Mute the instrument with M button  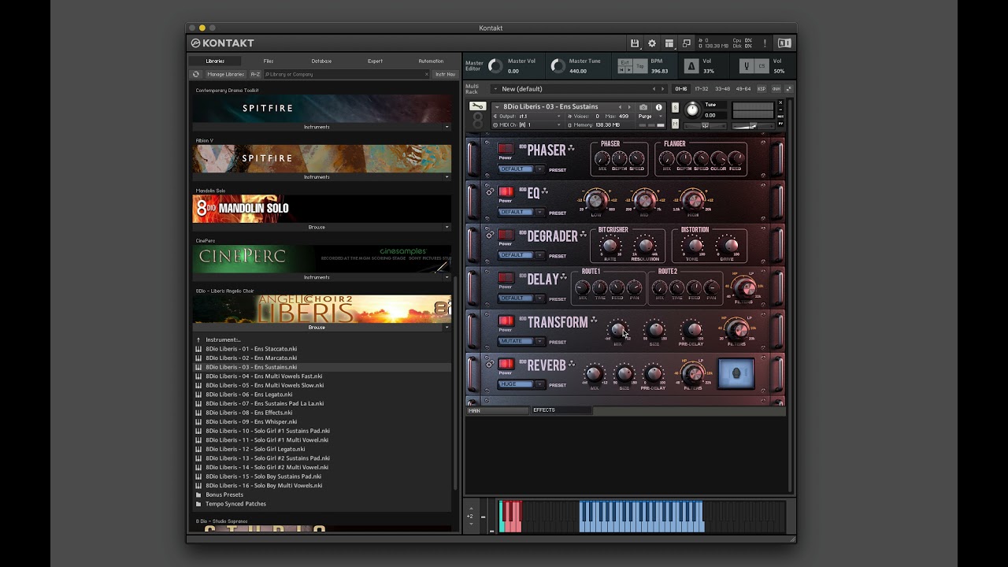pos(676,124)
